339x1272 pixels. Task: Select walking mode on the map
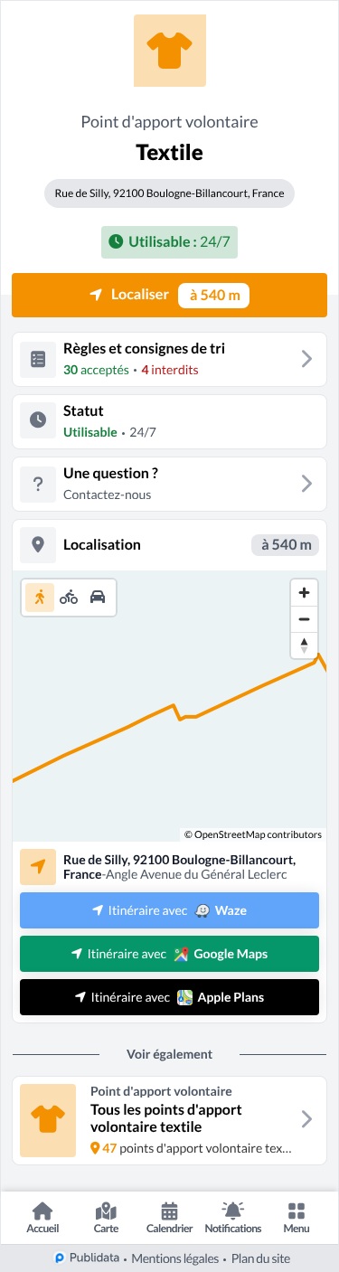[40, 598]
